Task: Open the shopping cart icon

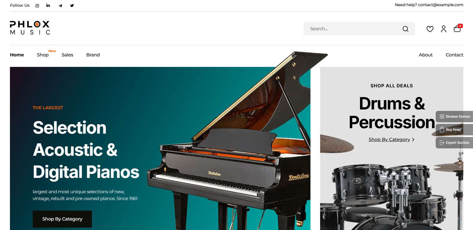Action: pos(457,28)
